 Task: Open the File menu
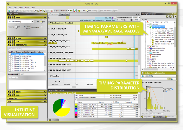coord(10,7)
